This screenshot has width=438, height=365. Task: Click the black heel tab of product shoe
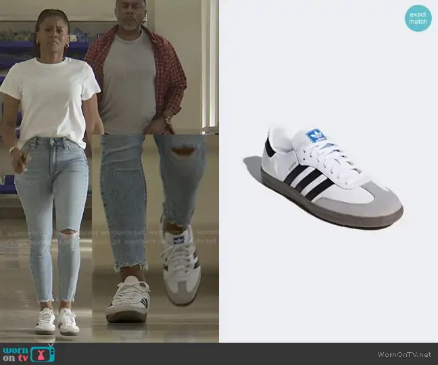[270, 147]
